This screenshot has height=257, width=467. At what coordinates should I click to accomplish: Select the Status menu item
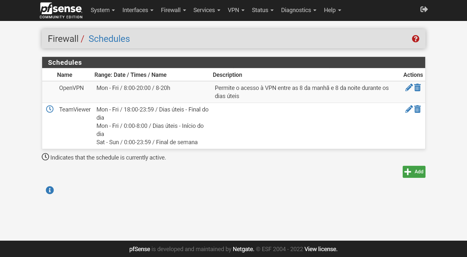(263, 10)
